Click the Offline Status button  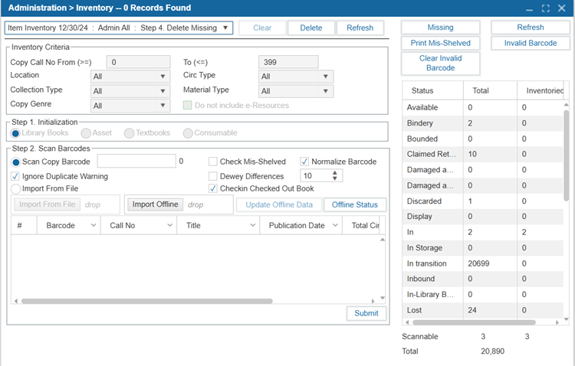click(x=355, y=204)
